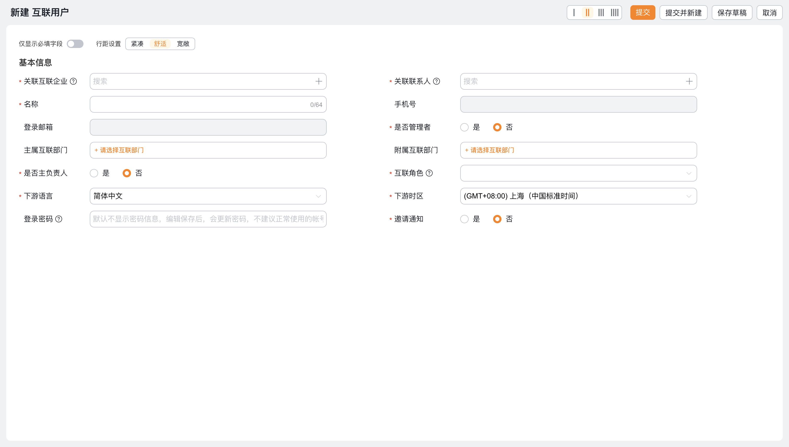Switch to single-column layout icon
The width and height of the screenshot is (789, 447).
[x=574, y=13]
